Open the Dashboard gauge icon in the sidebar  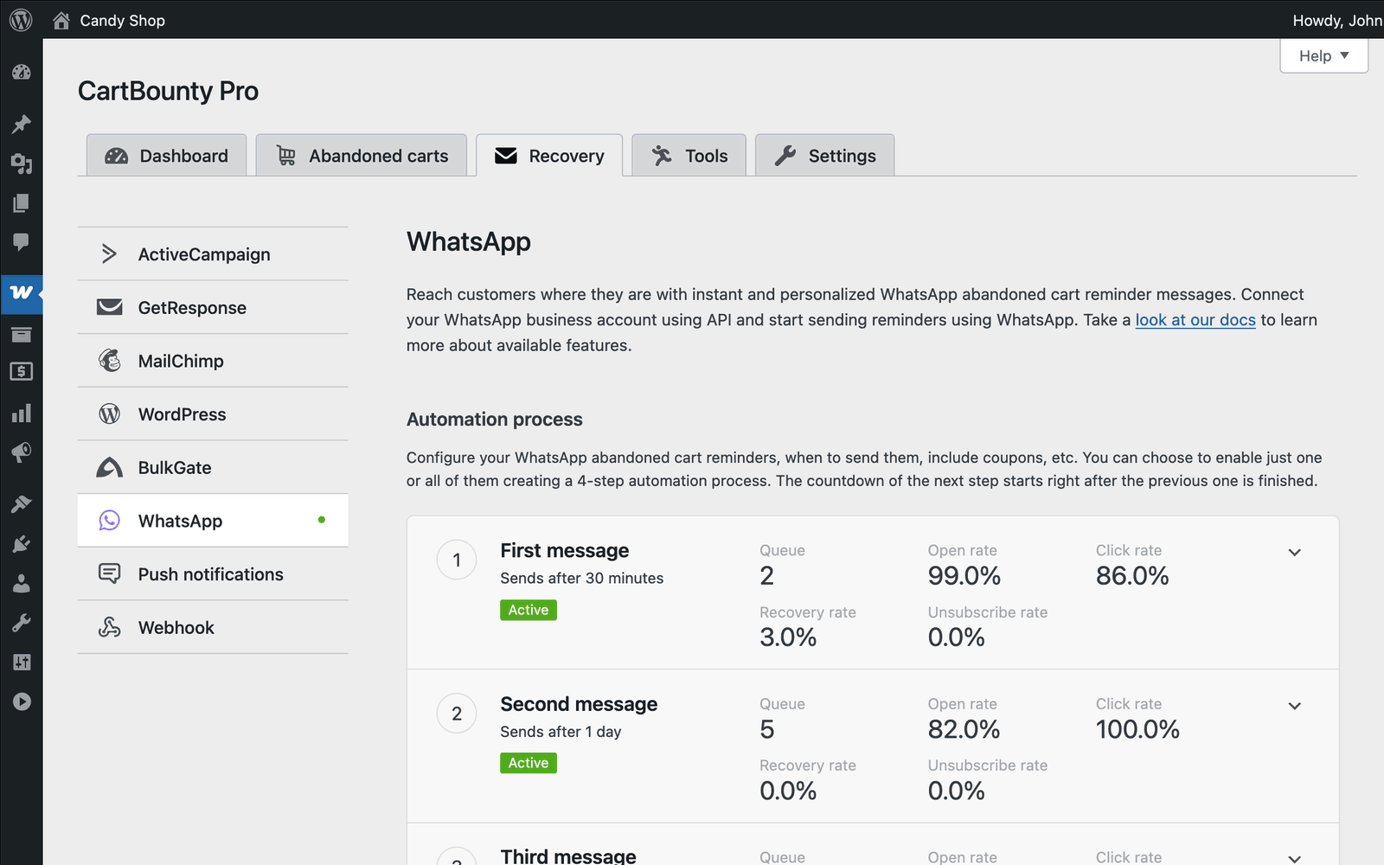click(22, 73)
